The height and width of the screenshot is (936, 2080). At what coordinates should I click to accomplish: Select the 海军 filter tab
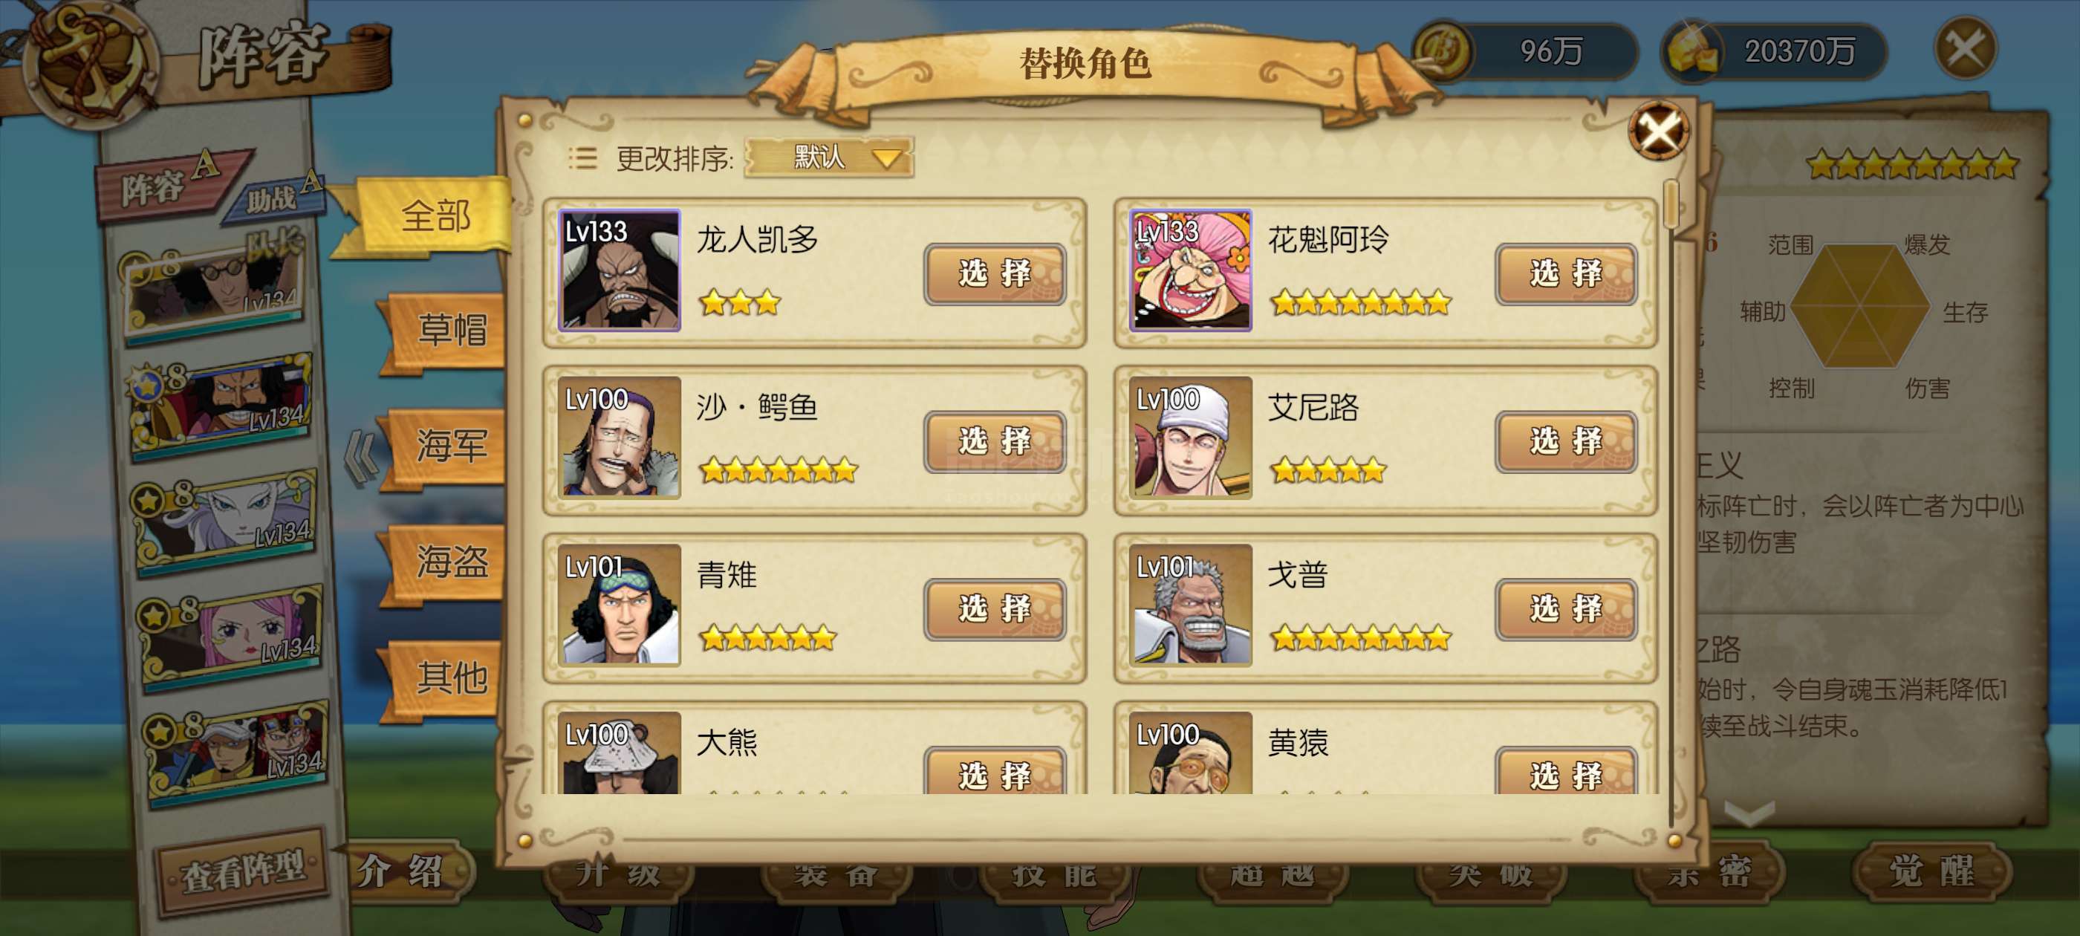point(448,446)
